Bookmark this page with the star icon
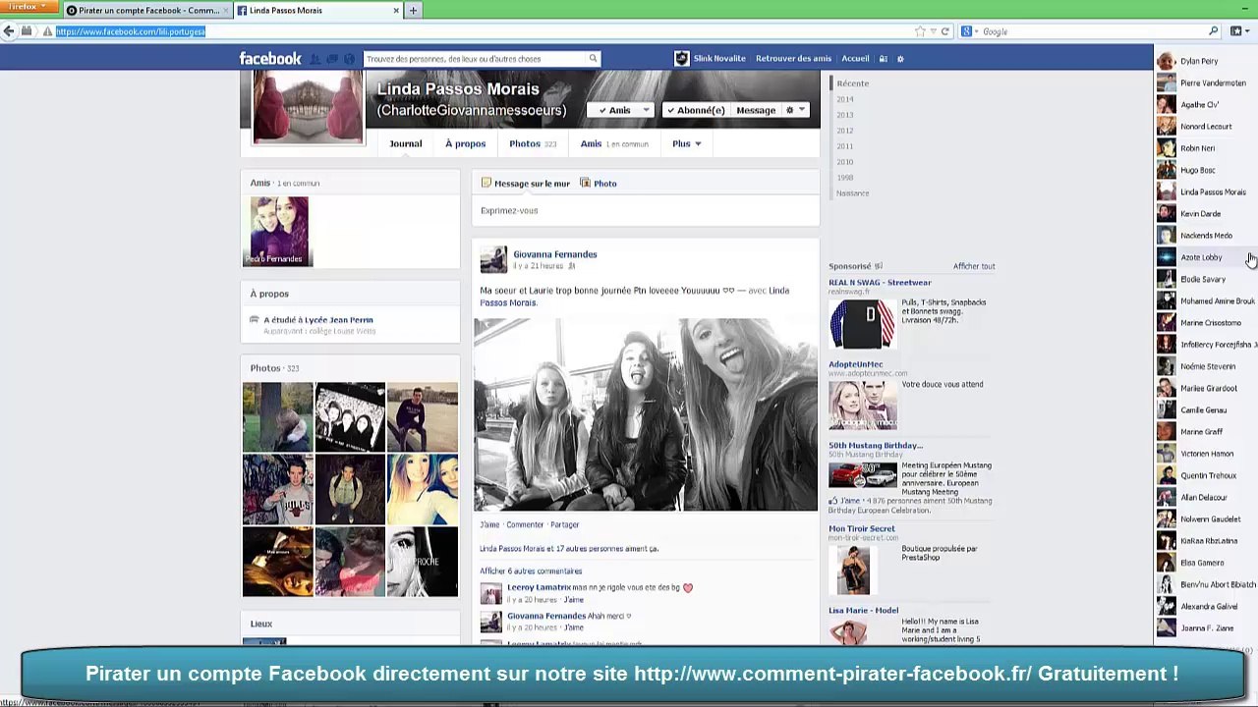 (920, 31)
